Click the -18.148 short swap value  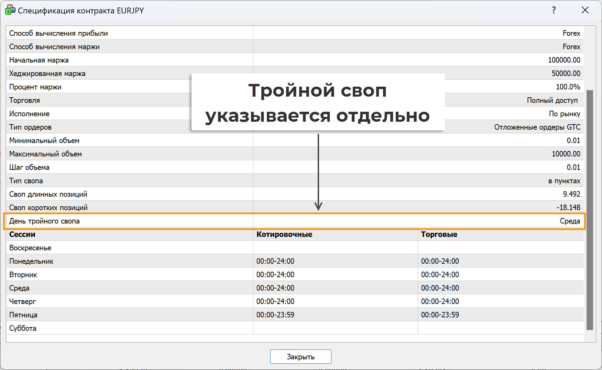coord(568,208)
